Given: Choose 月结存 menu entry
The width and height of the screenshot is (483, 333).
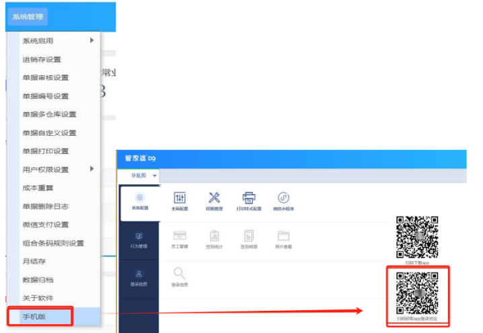Looking at the screenshot, I should click(x=54, y=261).
